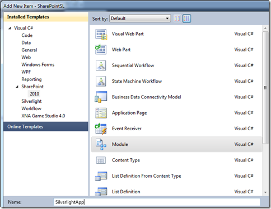
Task: Click the Application Page name text
Action: pyautogui.click(x=129, y=113)
